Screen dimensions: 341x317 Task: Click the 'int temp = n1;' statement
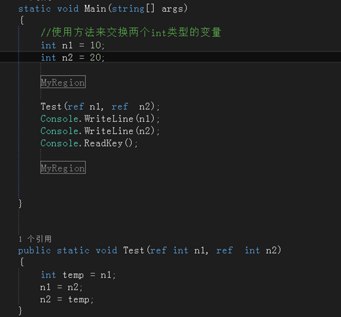point(78,275)
